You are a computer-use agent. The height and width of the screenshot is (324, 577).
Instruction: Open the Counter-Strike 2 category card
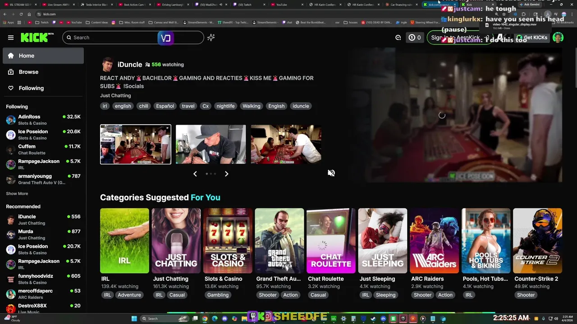(x=537, y=241)
